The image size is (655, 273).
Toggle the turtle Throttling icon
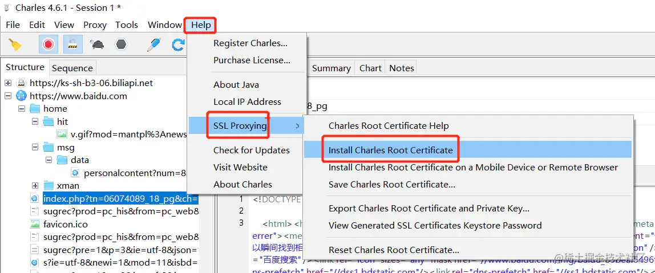click(x=98, y=44)
